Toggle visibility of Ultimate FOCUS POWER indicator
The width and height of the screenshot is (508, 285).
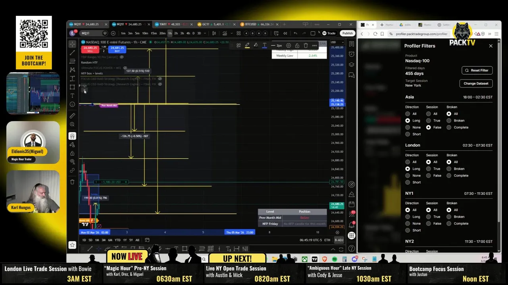[125, 68]
